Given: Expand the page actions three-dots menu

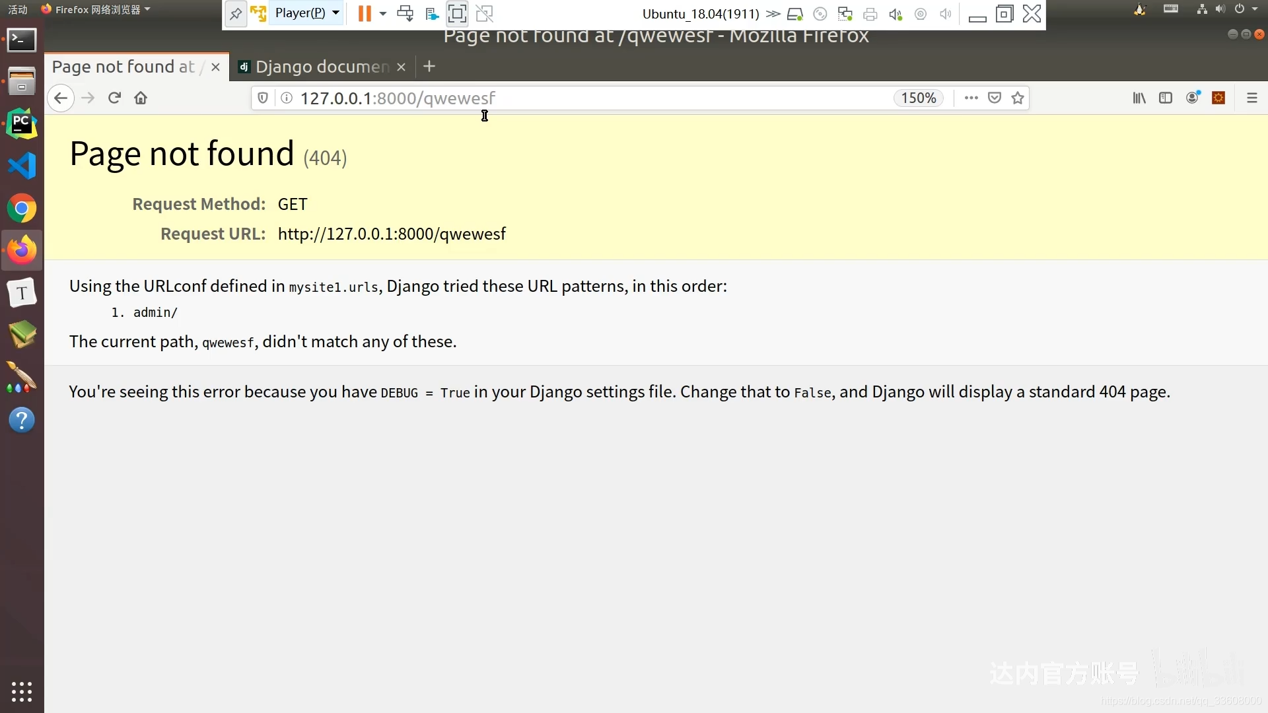Looking at the screenshot, I should (971, 98).
